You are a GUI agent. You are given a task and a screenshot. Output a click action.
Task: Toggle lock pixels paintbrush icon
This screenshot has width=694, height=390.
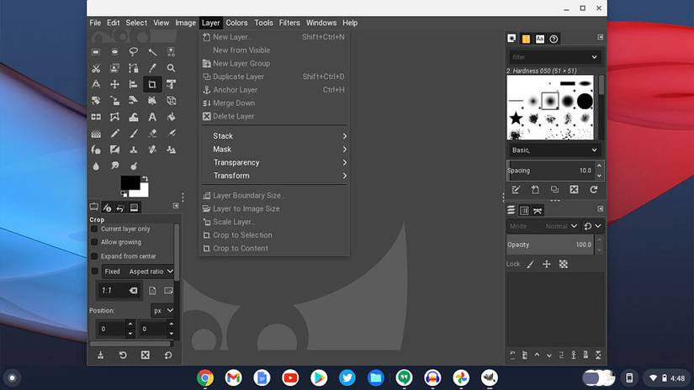[530, 264]
